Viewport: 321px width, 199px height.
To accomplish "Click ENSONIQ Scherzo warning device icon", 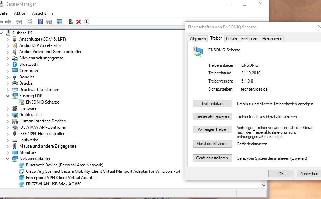I will tap(21, 102).
